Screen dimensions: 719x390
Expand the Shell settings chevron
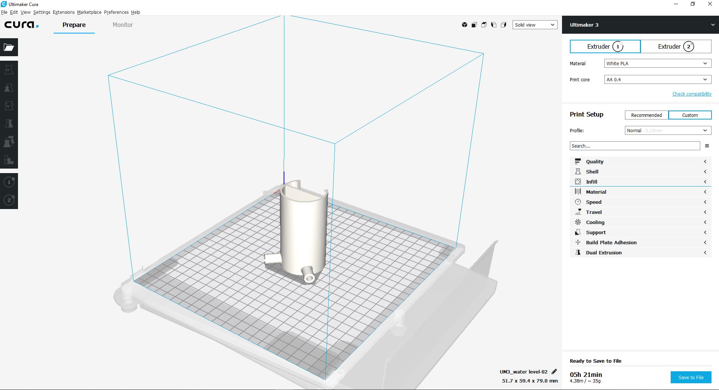point(705,172)
